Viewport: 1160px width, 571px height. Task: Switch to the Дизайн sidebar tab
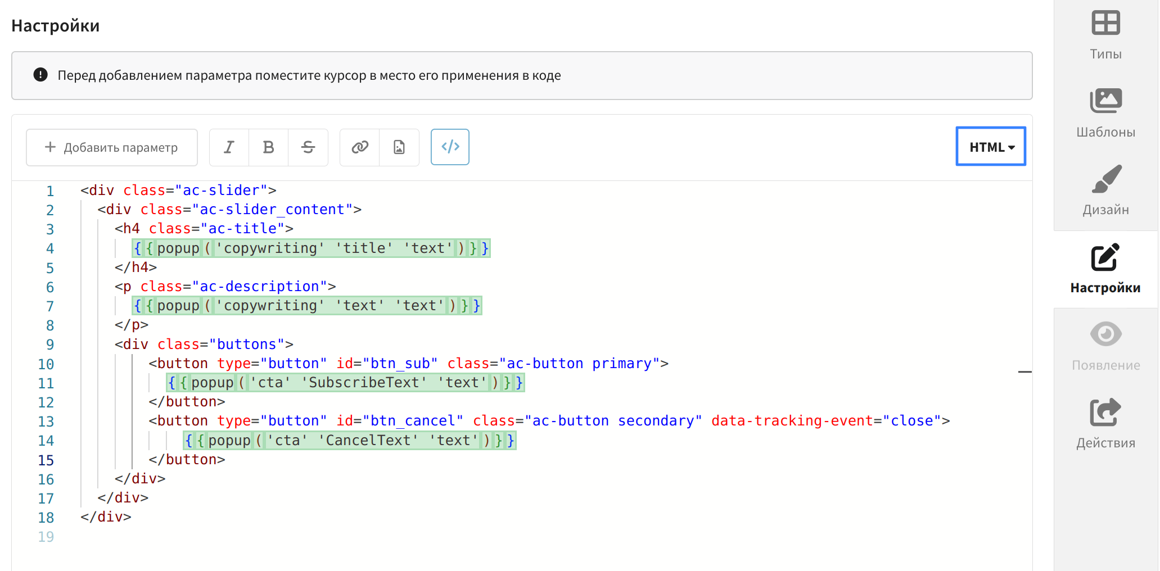[x=1105, y=191]
